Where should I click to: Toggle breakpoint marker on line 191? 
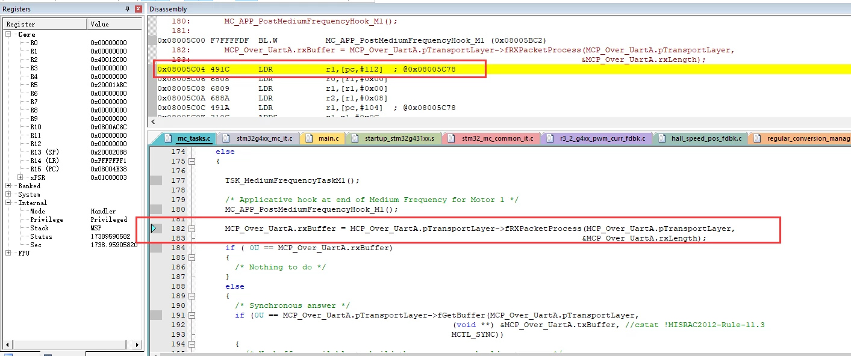156,315
